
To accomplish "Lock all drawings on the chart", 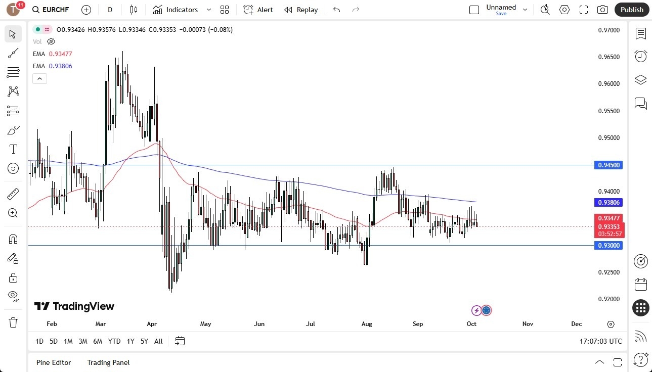I will point(13,277).
